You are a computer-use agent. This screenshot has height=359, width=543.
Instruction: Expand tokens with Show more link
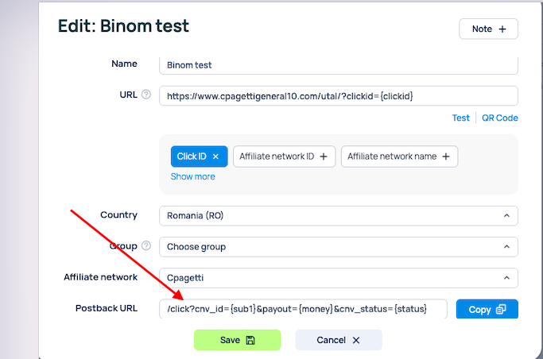point(192,176)
